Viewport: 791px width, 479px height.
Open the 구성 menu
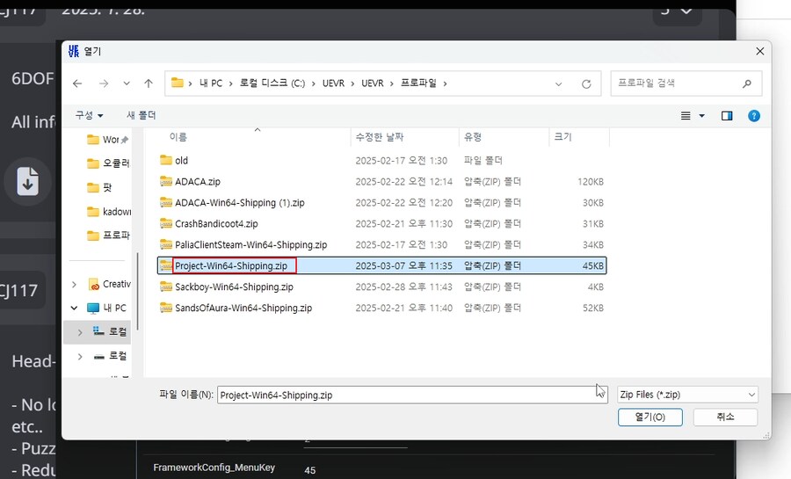[x=90, y=115]
